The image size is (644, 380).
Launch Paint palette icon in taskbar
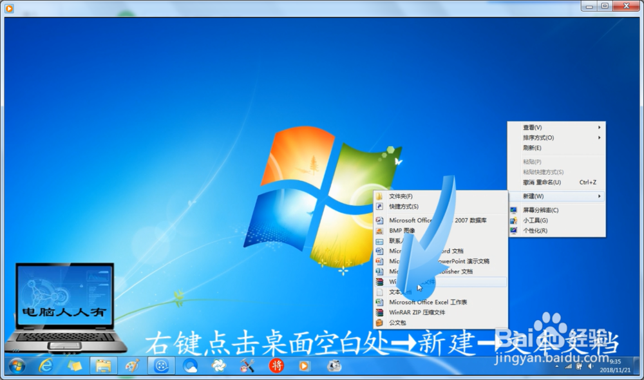[x=132, y=366]
